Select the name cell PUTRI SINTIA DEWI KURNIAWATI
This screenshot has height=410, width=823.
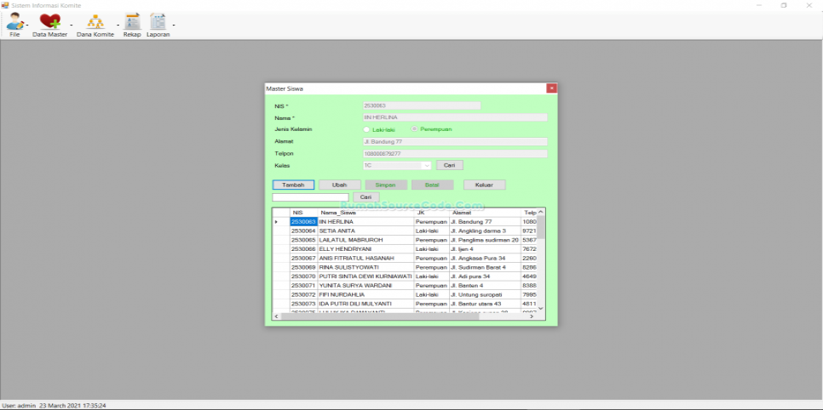click(x=365, y=276)
